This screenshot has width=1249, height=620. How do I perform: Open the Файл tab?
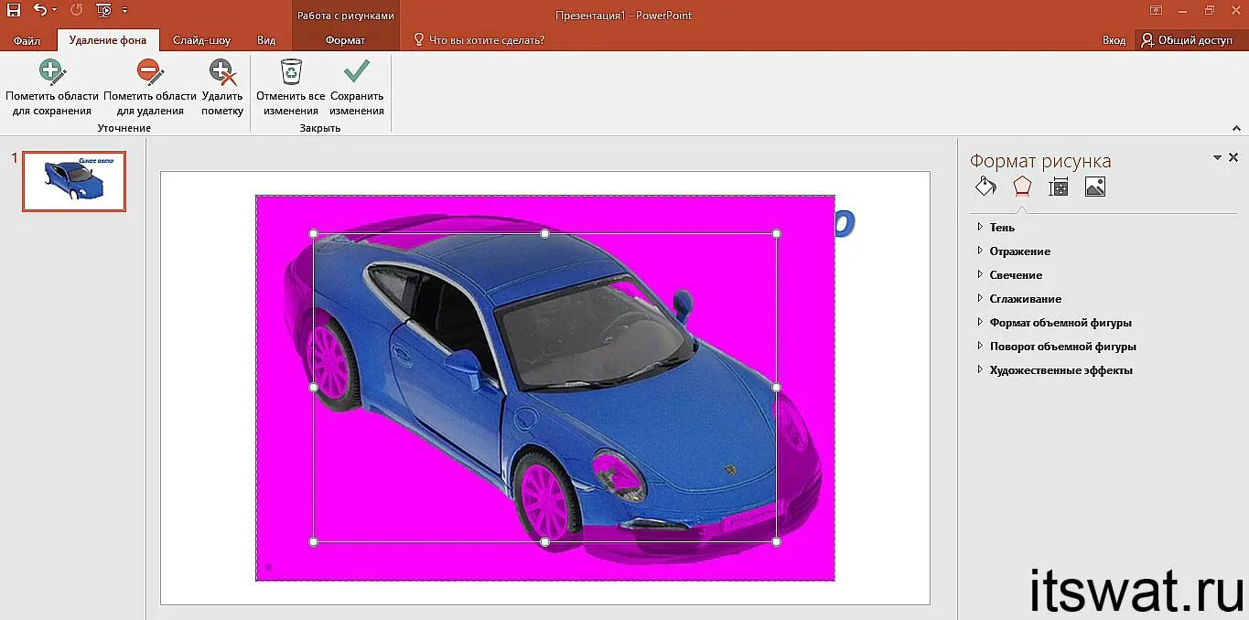click(27, 40)
